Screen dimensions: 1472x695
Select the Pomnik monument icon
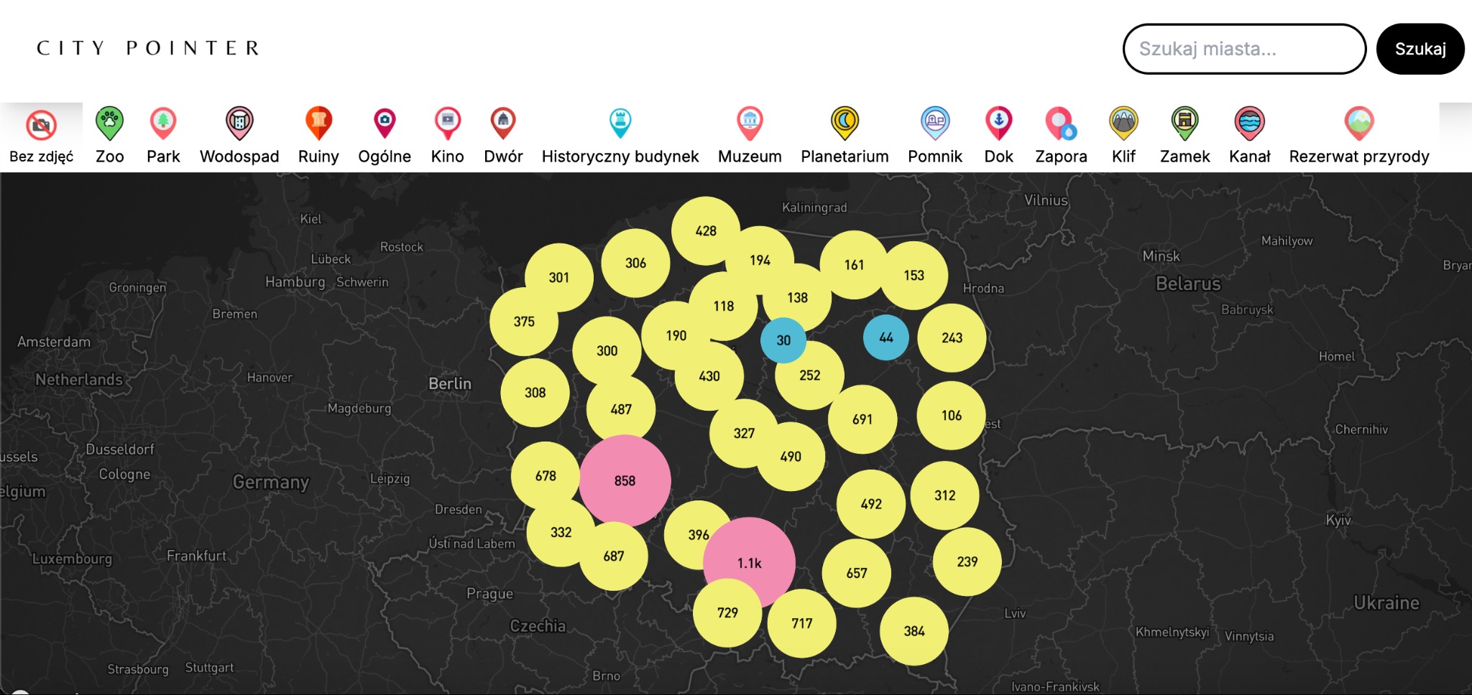(x=934, y=123)
